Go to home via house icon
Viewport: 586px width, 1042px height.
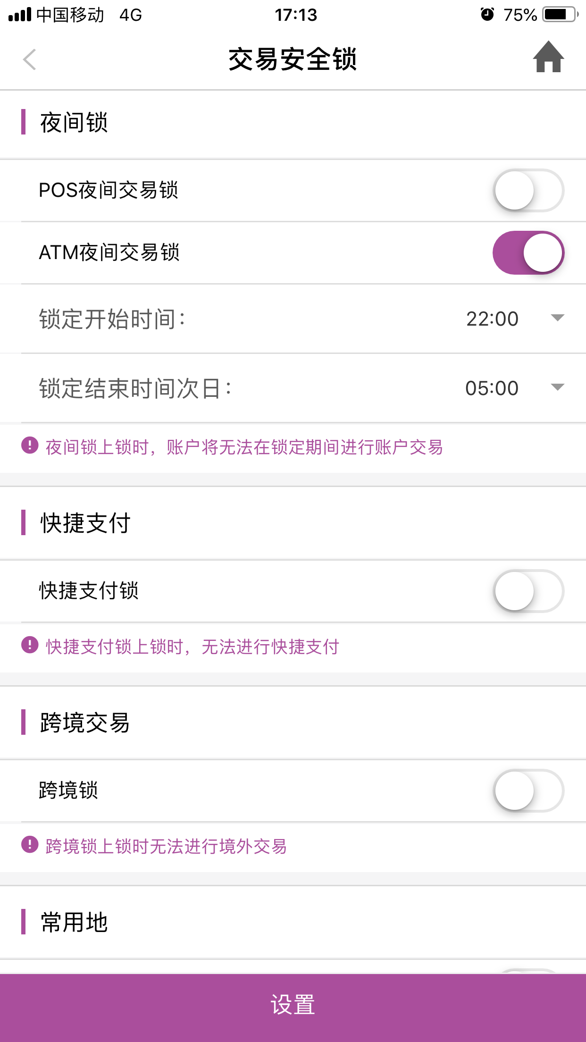click(x=548, y=58)
